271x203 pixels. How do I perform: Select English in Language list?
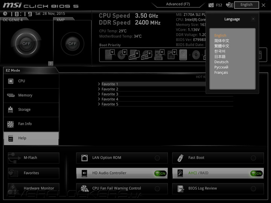(220, 35)
